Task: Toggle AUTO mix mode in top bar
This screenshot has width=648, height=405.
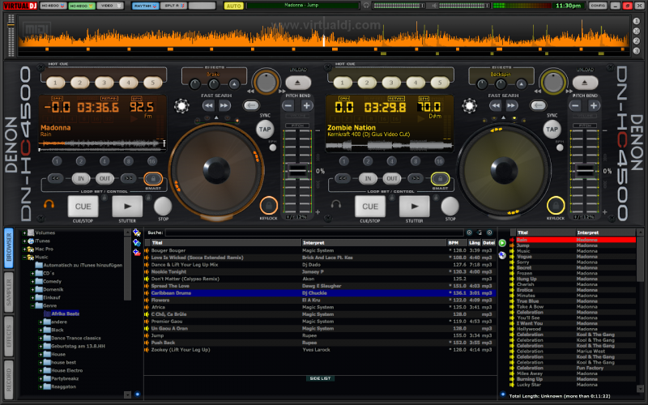Action: pos(233,6)
